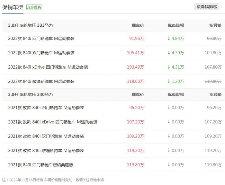Screen dimensions: 225x185
Task: Click the red 119.80万 bare car price
Action: coord(135,165)
